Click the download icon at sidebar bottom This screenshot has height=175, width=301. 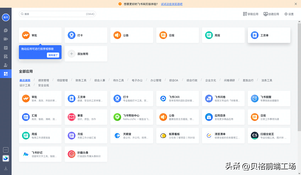(x=6, y=168)
